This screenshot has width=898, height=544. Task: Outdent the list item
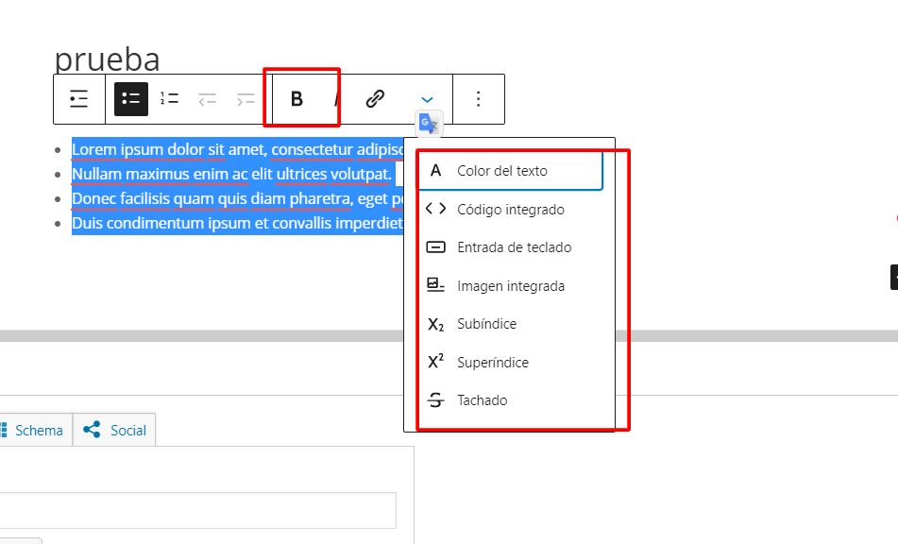coord(208,99)
